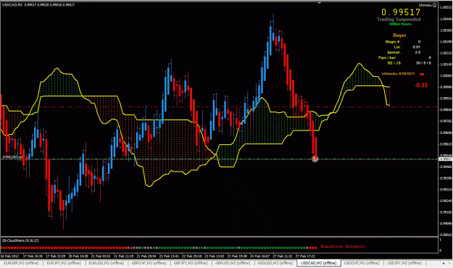453x268 pixels.
Task: Click the ichimoku expert advisor status icon
Action: [x=435, y=5]
